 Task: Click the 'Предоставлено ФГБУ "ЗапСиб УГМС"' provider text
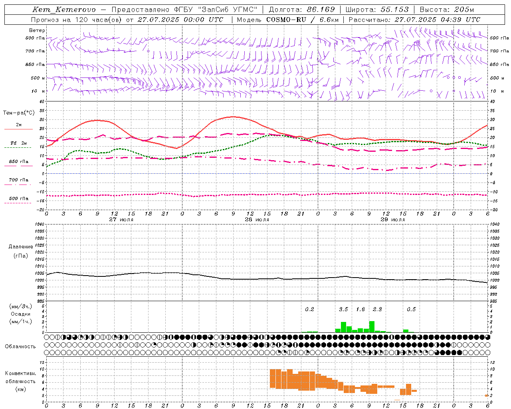point(185,10)
